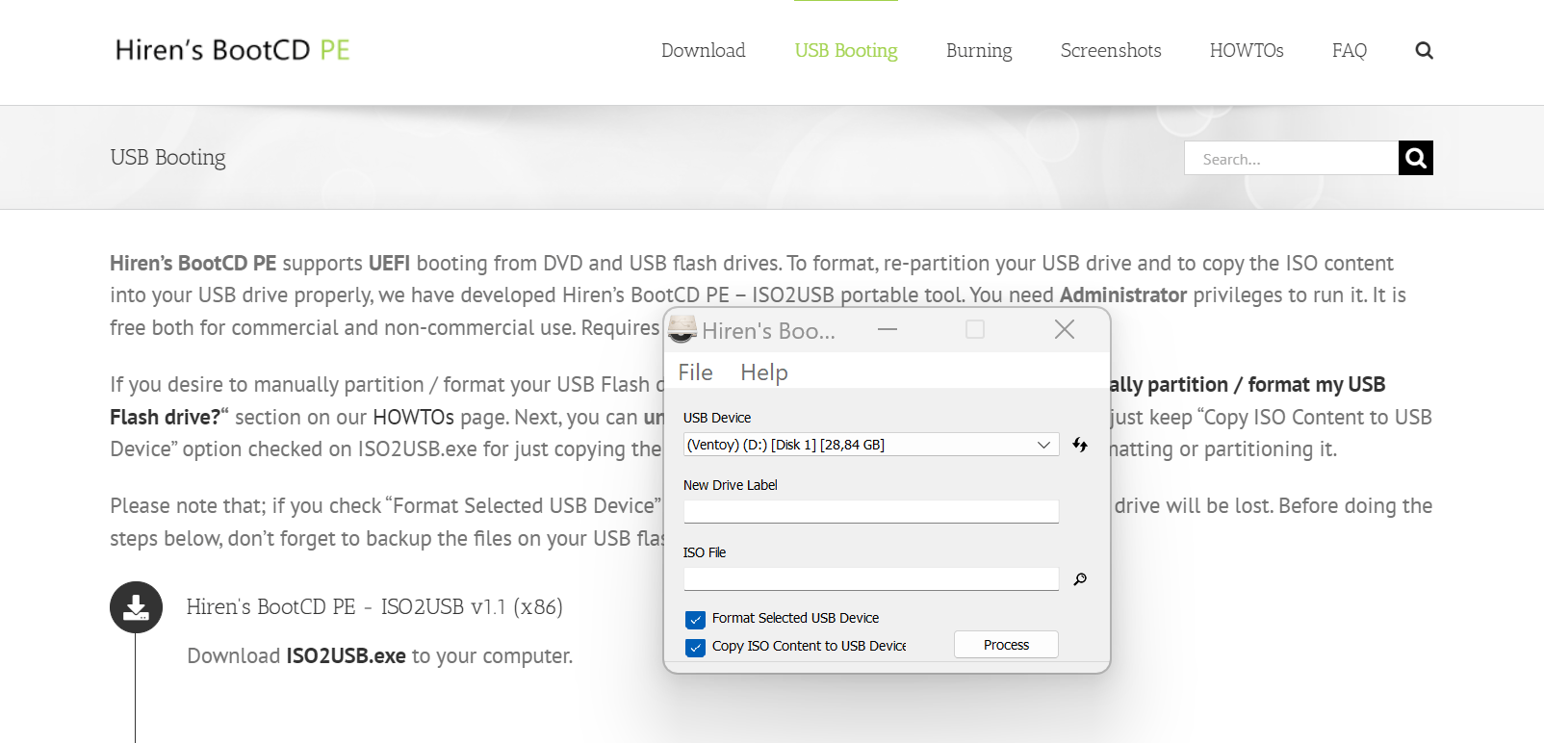The image size is (1544, 743).
Task: Click the round download icon for ISO2USB
Action: (136, 607)
